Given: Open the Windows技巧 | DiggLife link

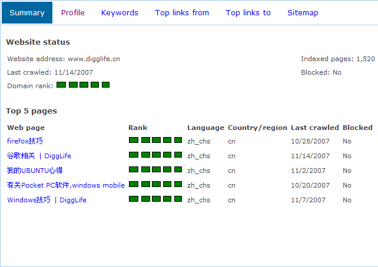Looking at the screenshot, I should click(47, 200).
